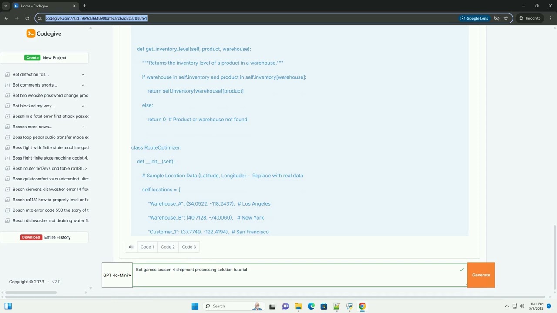This screenshot has width=557, height=313.
Task: Expand the Bot detection fail item
Action: coord(83,74)
